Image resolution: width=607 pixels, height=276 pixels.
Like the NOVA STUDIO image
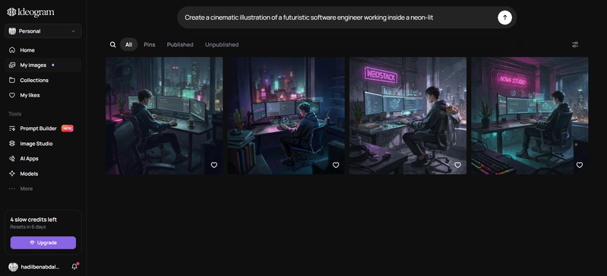(x=580, y=165)
